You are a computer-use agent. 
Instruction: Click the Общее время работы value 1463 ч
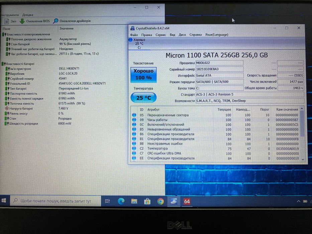click(291, 88)
